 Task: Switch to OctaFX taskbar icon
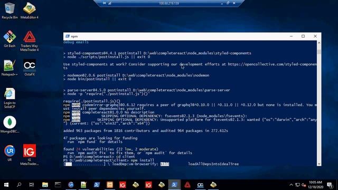click(200, 185)
